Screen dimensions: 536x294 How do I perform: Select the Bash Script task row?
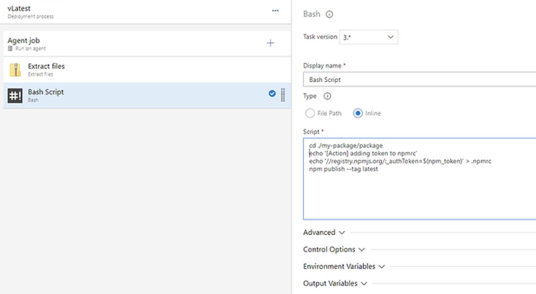click(x=147, y=95)
